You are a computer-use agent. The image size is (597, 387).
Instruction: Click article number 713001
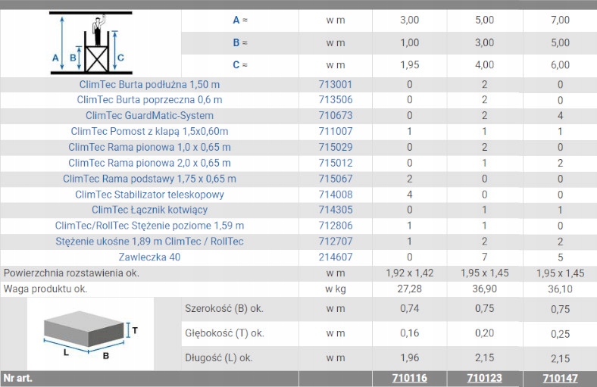[336, 85]
